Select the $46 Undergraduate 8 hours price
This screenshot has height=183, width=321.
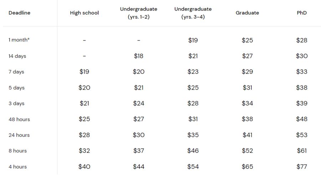click(193, 151)
